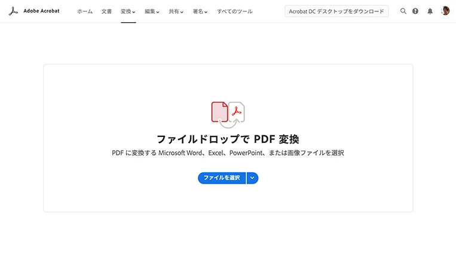Click the ファイルを選択 button
Viewport: 456px width, 277px height.
point(222,178)
